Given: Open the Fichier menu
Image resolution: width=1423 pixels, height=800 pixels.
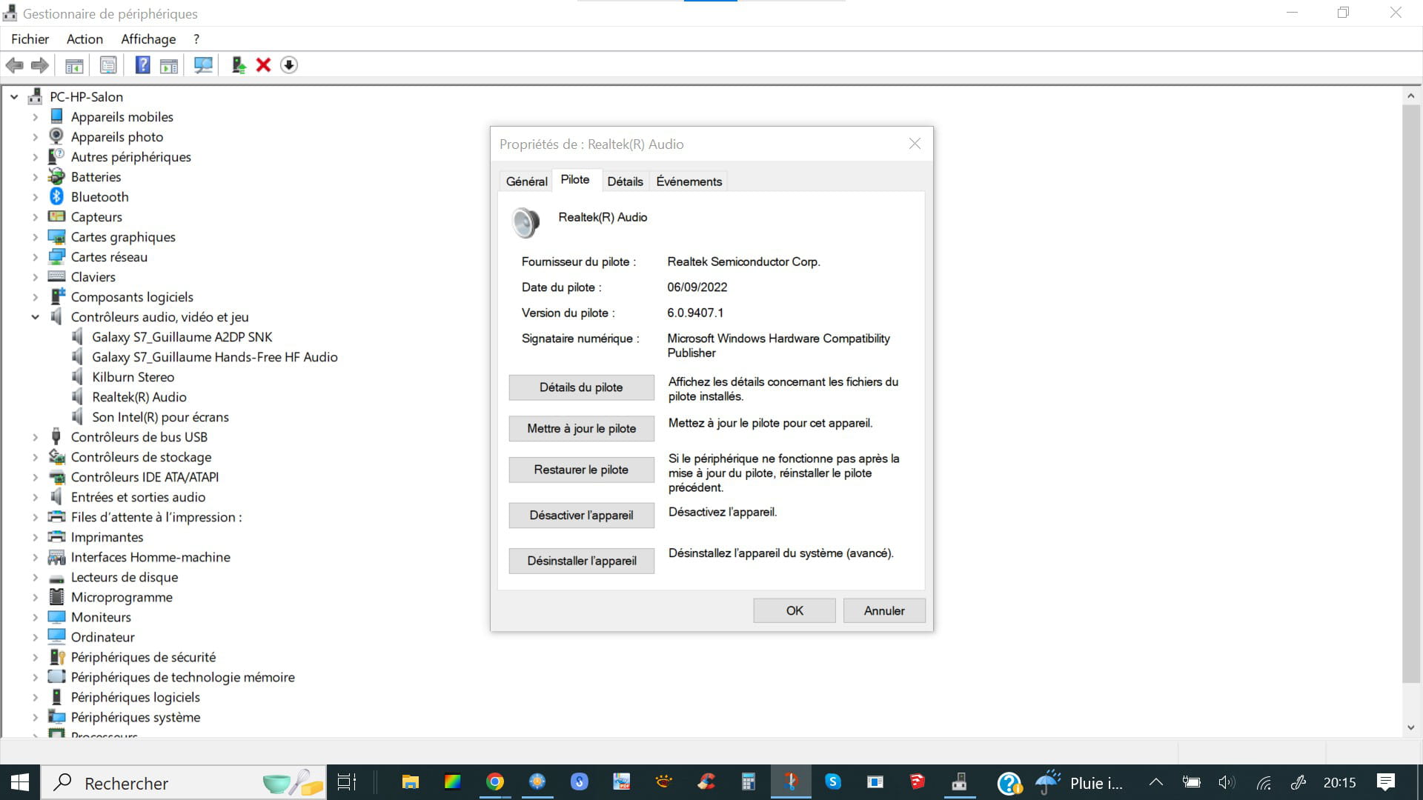Looking at the screenshot, I should pyautogui.click(x=30, y=39).
